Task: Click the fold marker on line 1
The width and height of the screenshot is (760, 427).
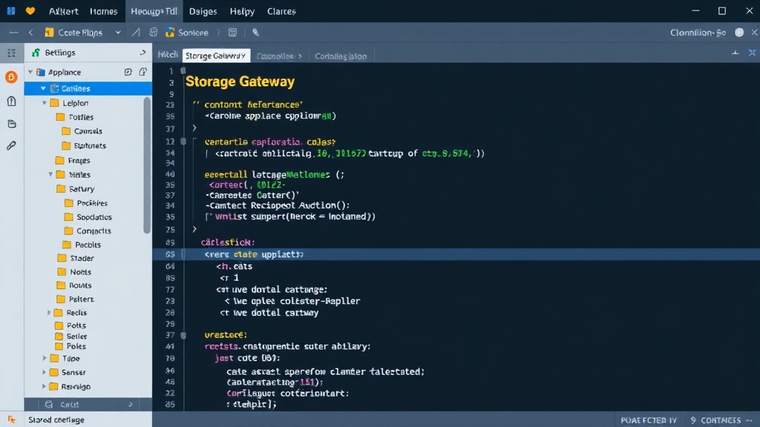Action: 183,70
